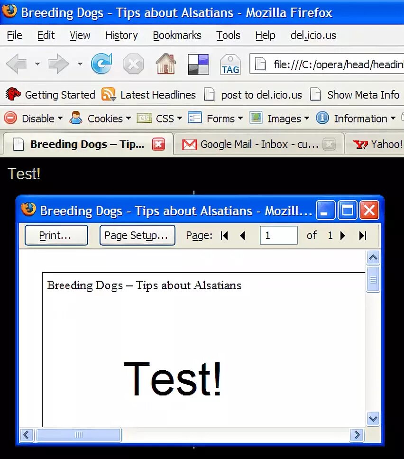
Task: Open the Getting Started bookmark
Action: point(60,94)
